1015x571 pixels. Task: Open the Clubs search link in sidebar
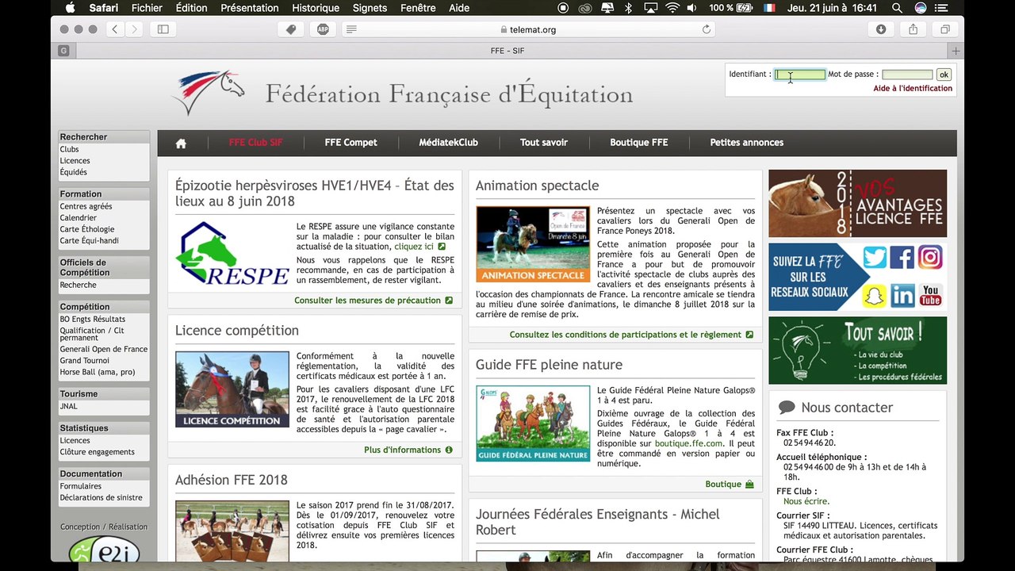pos(70,149)
